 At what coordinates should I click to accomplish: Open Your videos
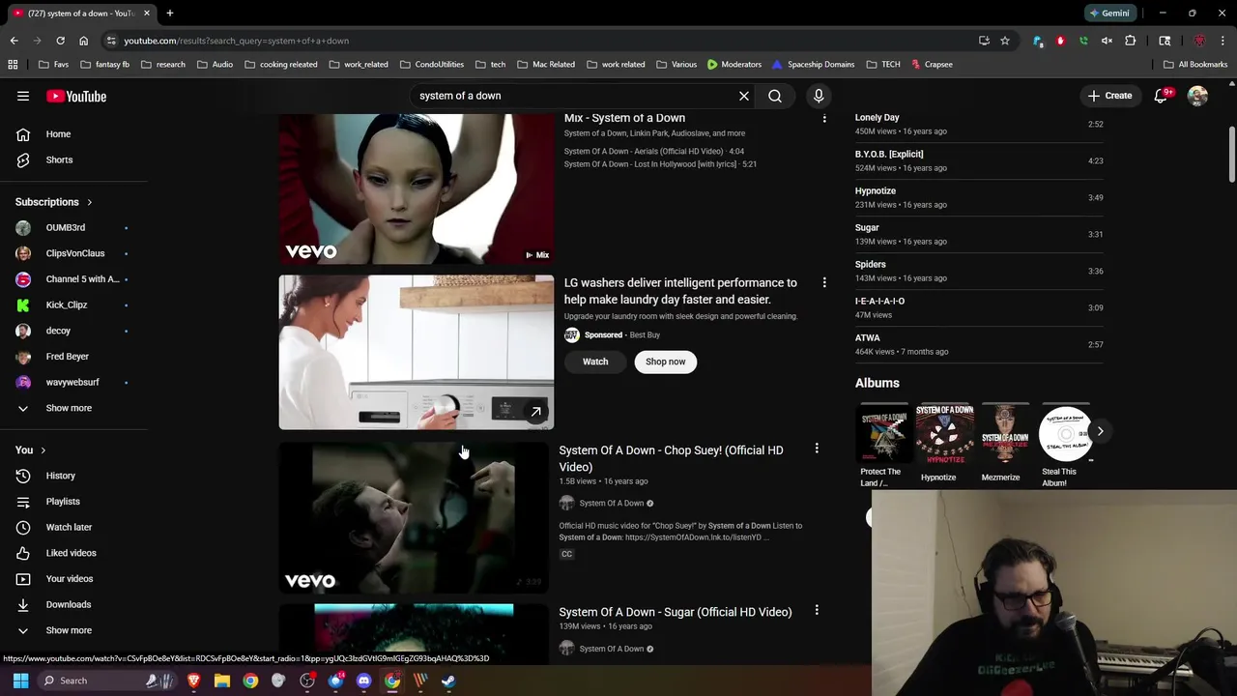[70, 579]
